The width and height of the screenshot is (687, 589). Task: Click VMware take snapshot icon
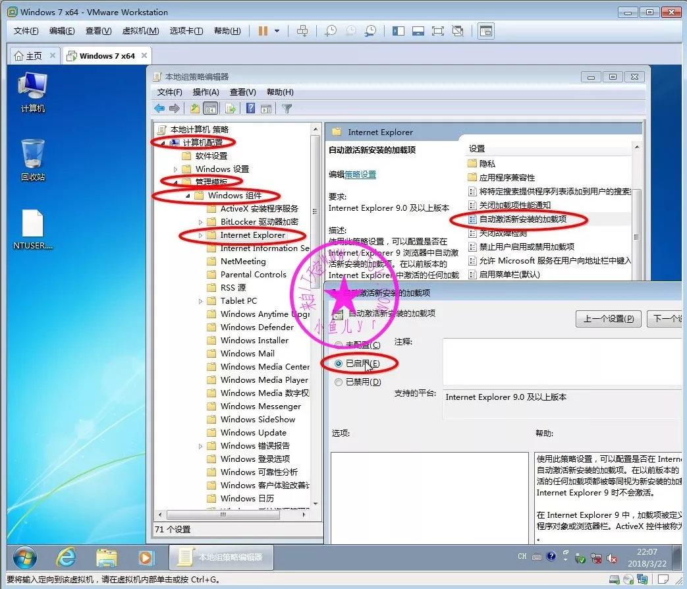coord(331,31)
